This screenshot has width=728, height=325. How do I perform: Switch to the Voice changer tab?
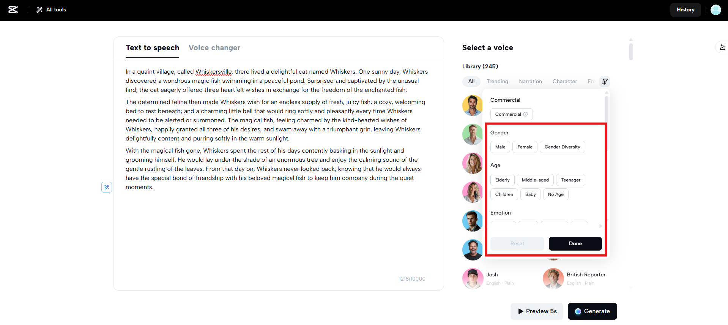(x=214, y=48)
